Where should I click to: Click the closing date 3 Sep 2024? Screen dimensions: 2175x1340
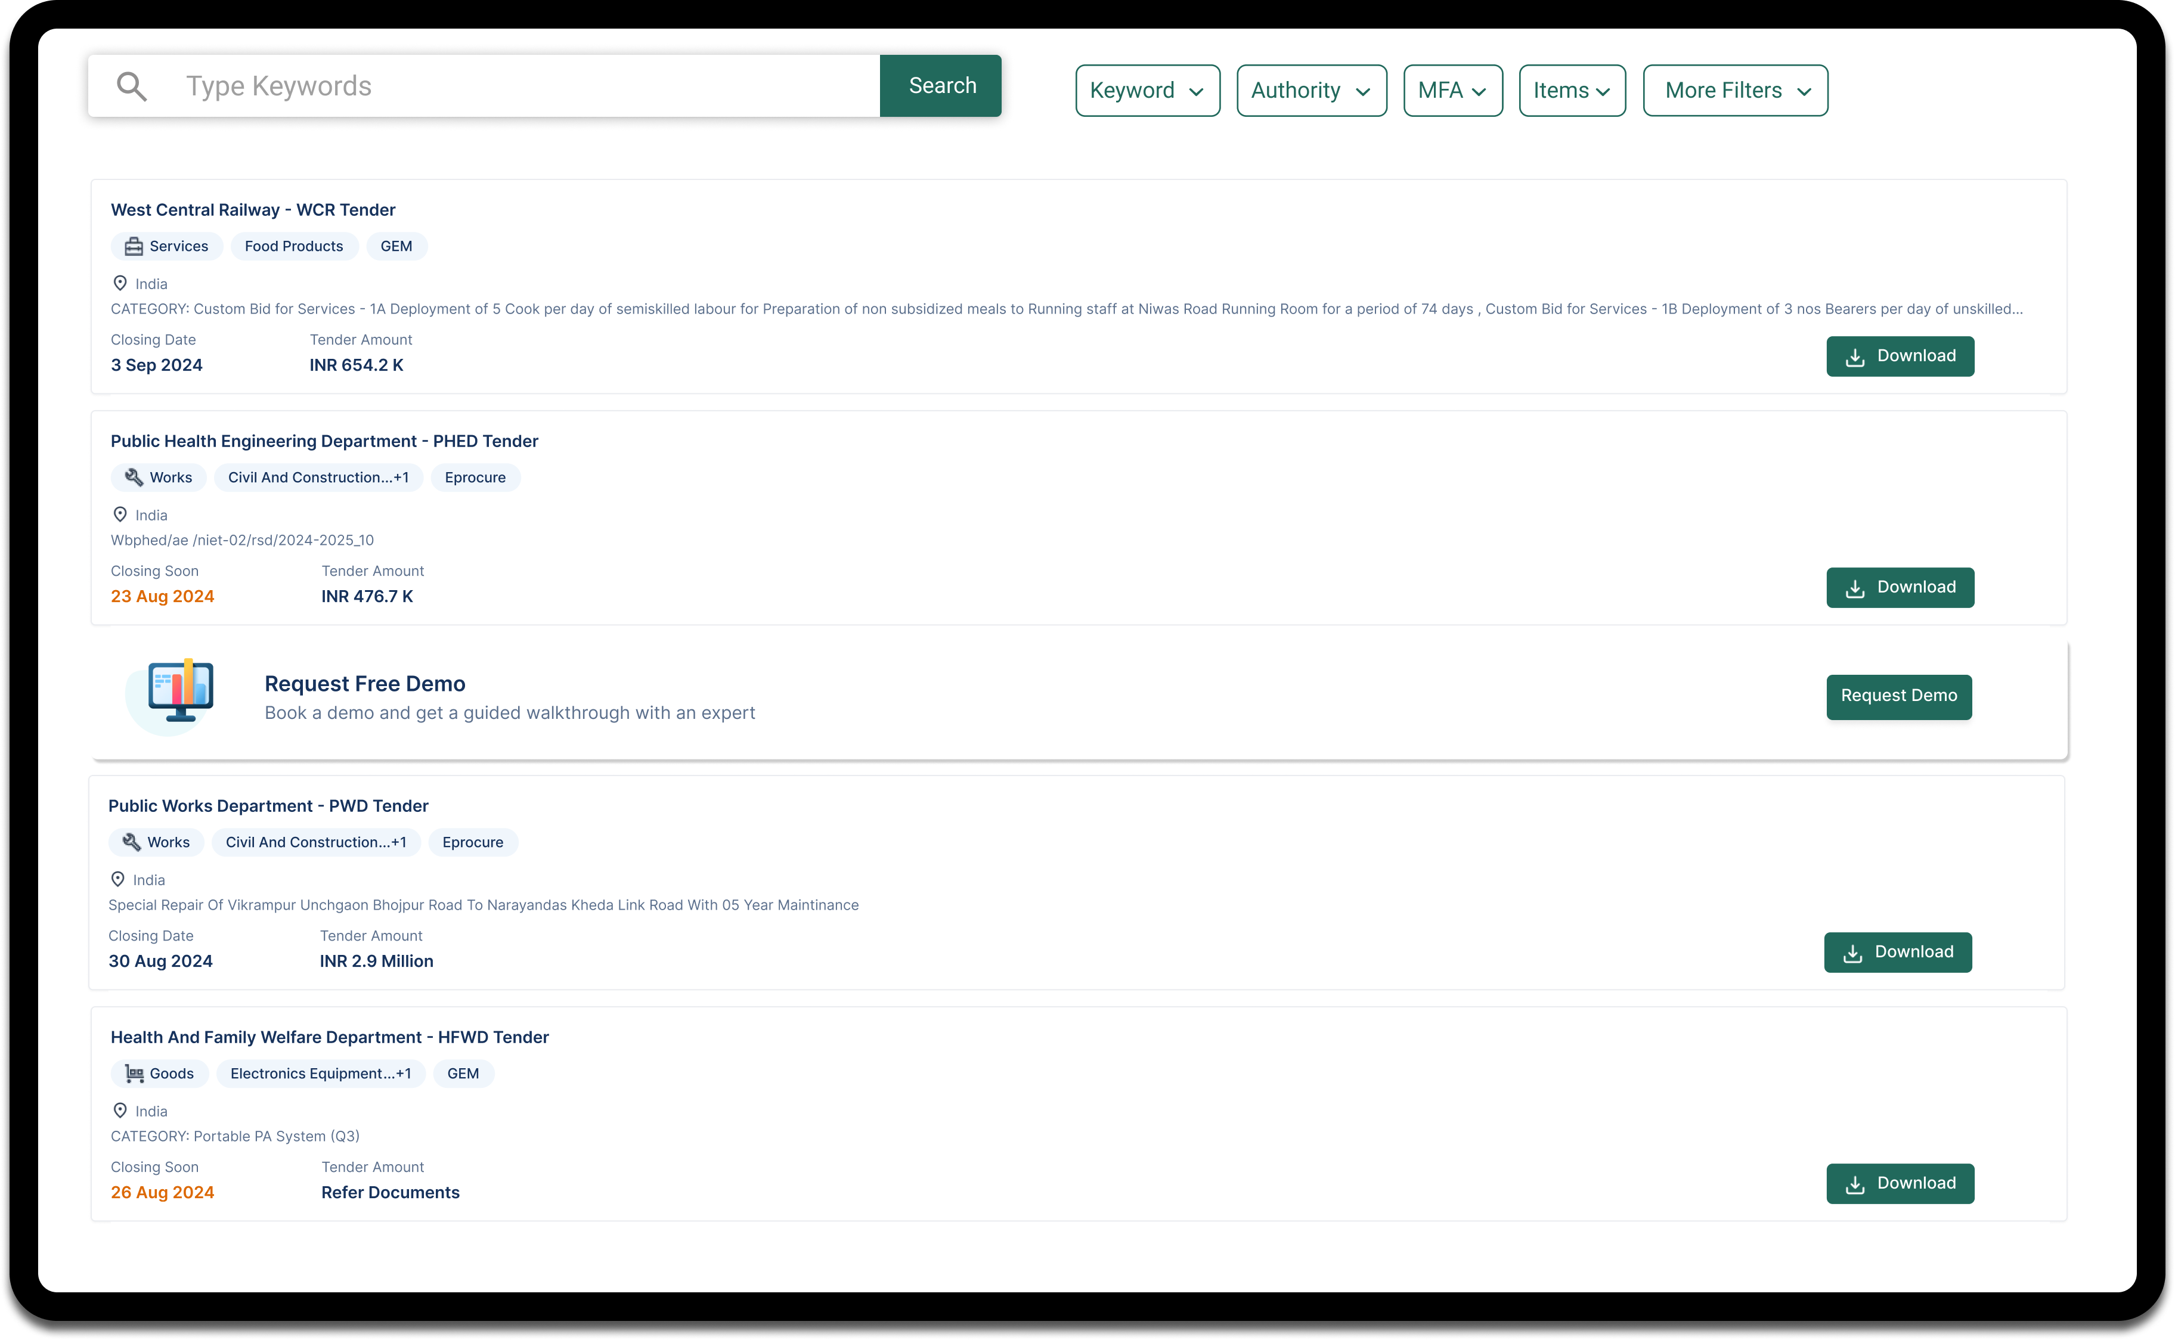tap(157, 365)
